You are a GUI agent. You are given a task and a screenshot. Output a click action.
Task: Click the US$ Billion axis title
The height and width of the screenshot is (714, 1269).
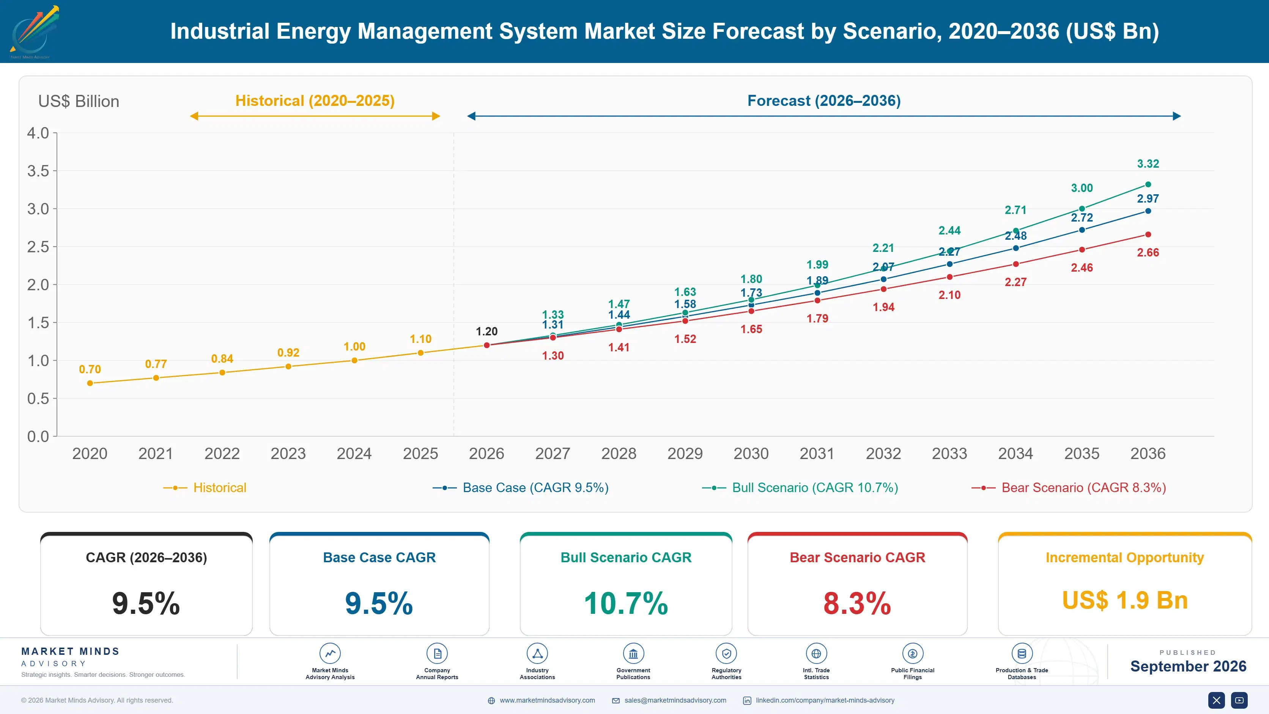tap(79, 101)
